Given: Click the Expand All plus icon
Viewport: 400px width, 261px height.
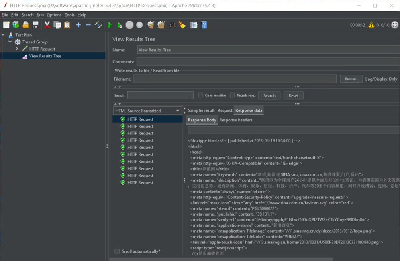Looking at the screenshot, I should [x=78, y=25].
